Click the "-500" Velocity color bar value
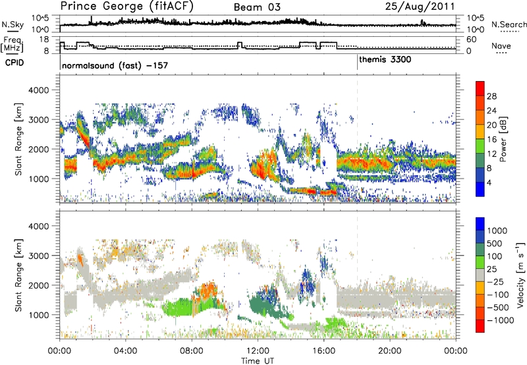Viewport: 527px width, 365px height. point(498,308)
